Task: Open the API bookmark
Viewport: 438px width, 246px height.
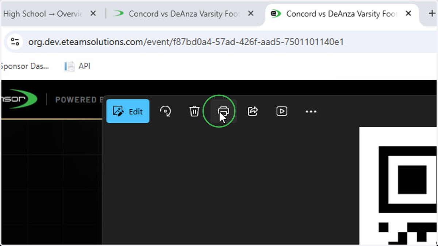Action: (x=77, y=66)
